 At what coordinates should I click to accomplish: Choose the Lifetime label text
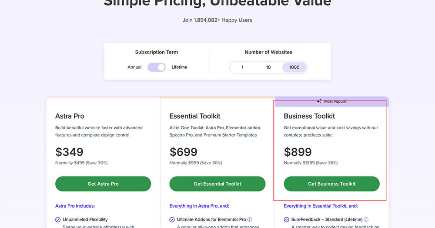[179, 67]
